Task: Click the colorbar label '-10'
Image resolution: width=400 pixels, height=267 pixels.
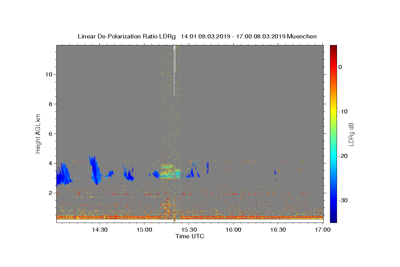Action: pyautogui.click(x=343, y=111)
